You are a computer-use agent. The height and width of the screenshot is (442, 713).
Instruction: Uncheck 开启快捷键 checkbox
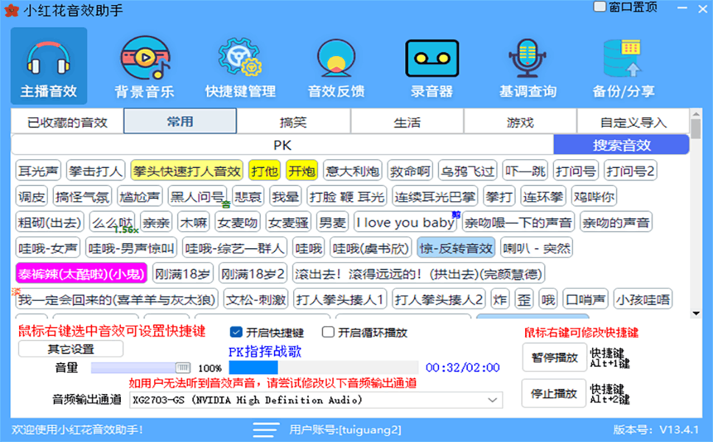[x=236, y=332]
